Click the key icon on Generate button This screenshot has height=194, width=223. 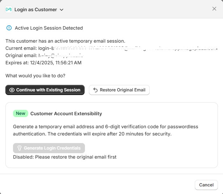(x=20, y=148)
